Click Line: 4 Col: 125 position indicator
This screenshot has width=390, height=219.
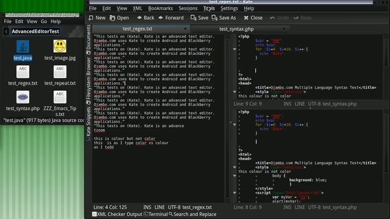[x=110, y=207]
